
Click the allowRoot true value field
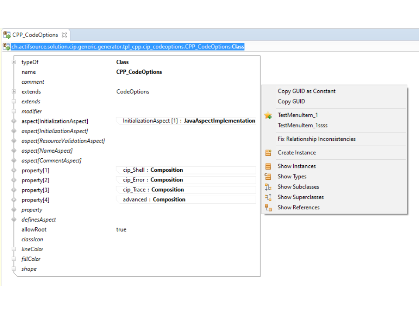click(x=121, y=229)
